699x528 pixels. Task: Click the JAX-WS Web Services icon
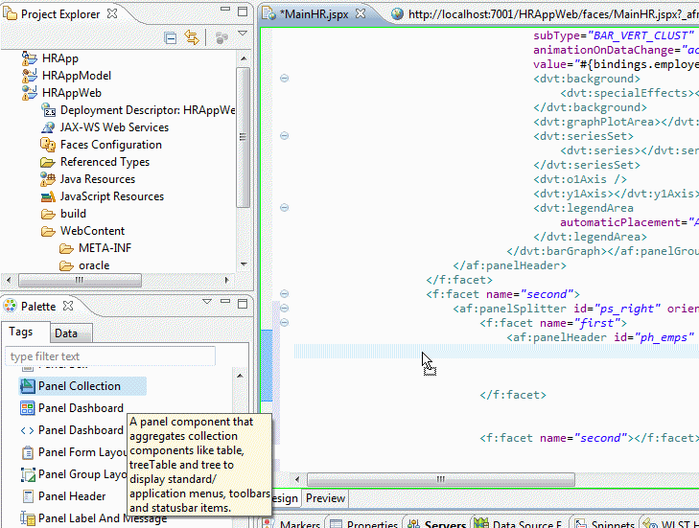(x=48, y=127)
